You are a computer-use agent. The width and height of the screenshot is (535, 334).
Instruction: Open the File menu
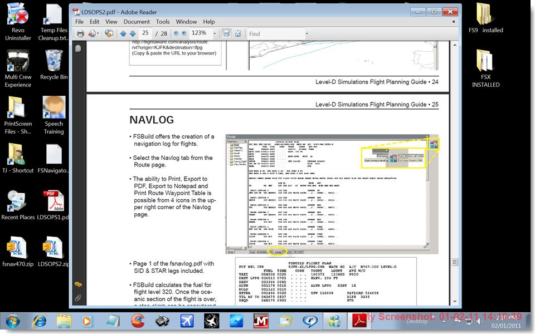[x=79, y=22]
